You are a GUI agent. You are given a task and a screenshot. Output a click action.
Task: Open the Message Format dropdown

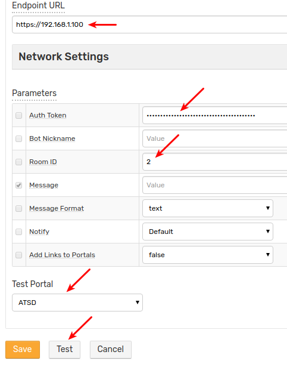208,208
